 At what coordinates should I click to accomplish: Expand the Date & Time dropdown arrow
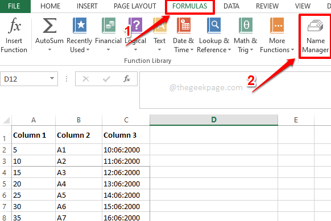click(192, 50)
